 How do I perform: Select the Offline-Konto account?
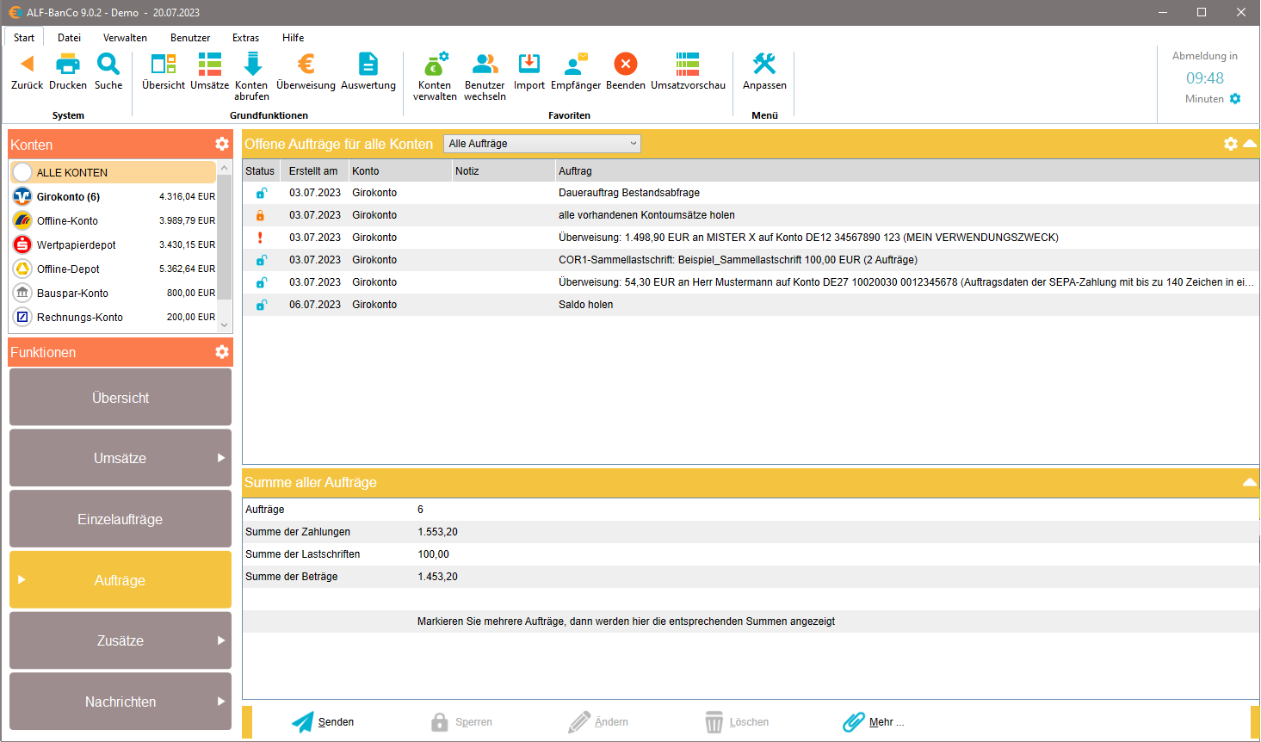click(x=114, y=220)
